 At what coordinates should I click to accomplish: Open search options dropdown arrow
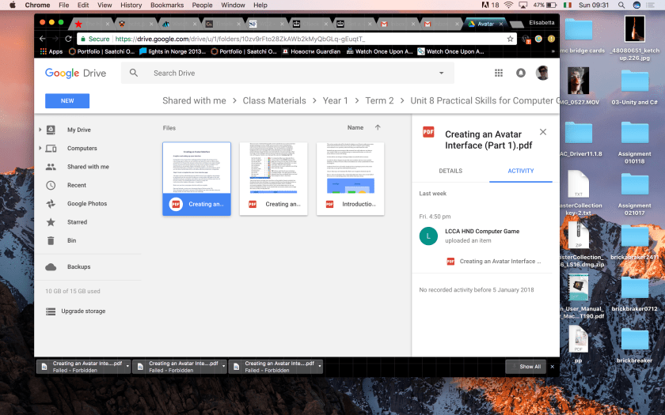pos(442,73)
